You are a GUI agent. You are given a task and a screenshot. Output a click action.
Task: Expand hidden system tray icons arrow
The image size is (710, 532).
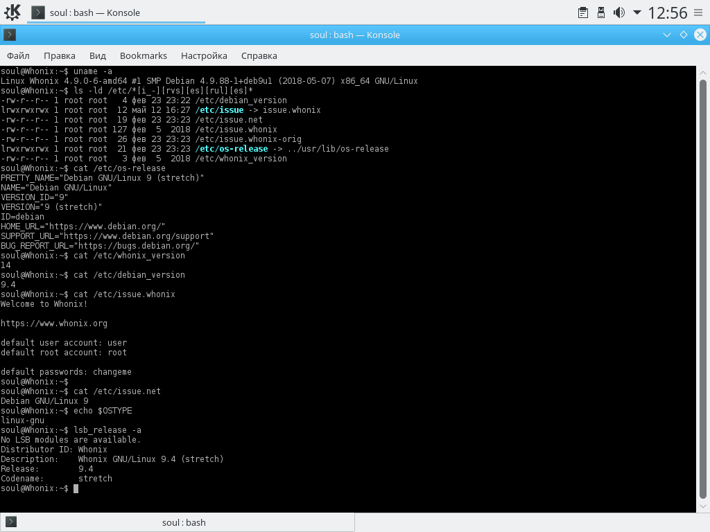[637, 12]
